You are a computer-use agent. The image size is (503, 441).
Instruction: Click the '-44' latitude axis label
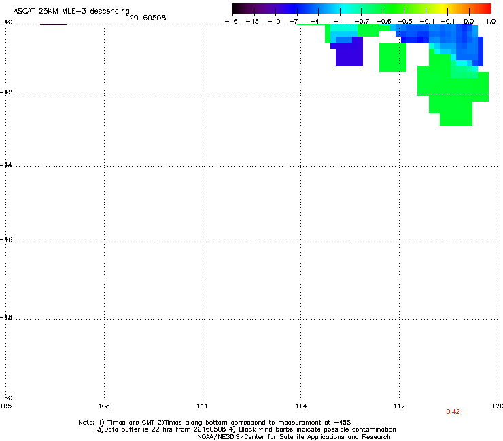tap(6, 165)
